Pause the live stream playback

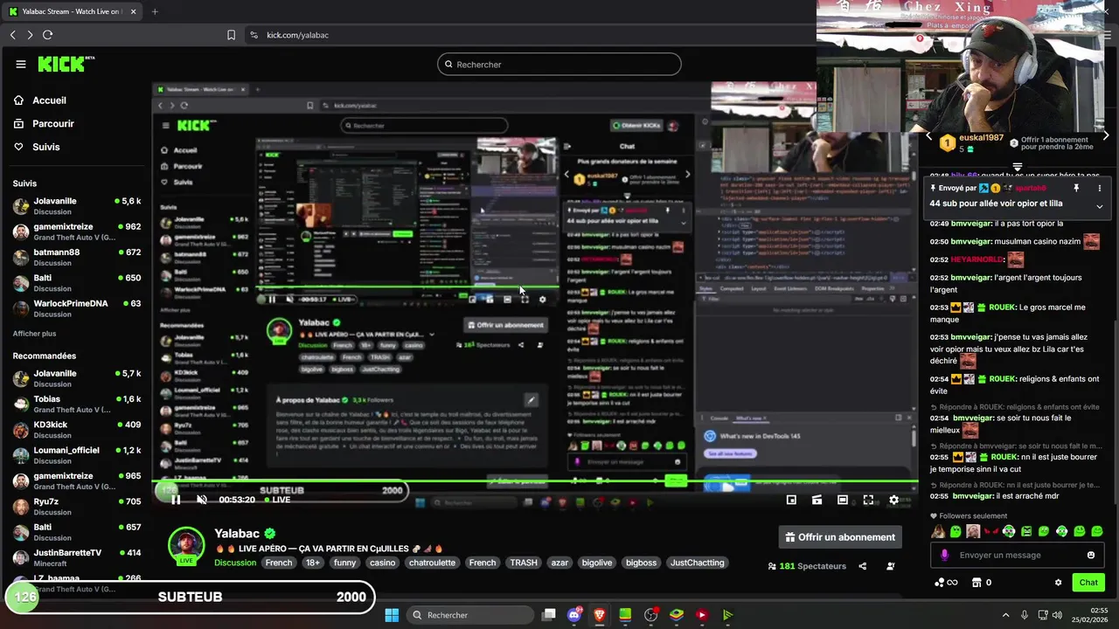click(x=176, y=500)
